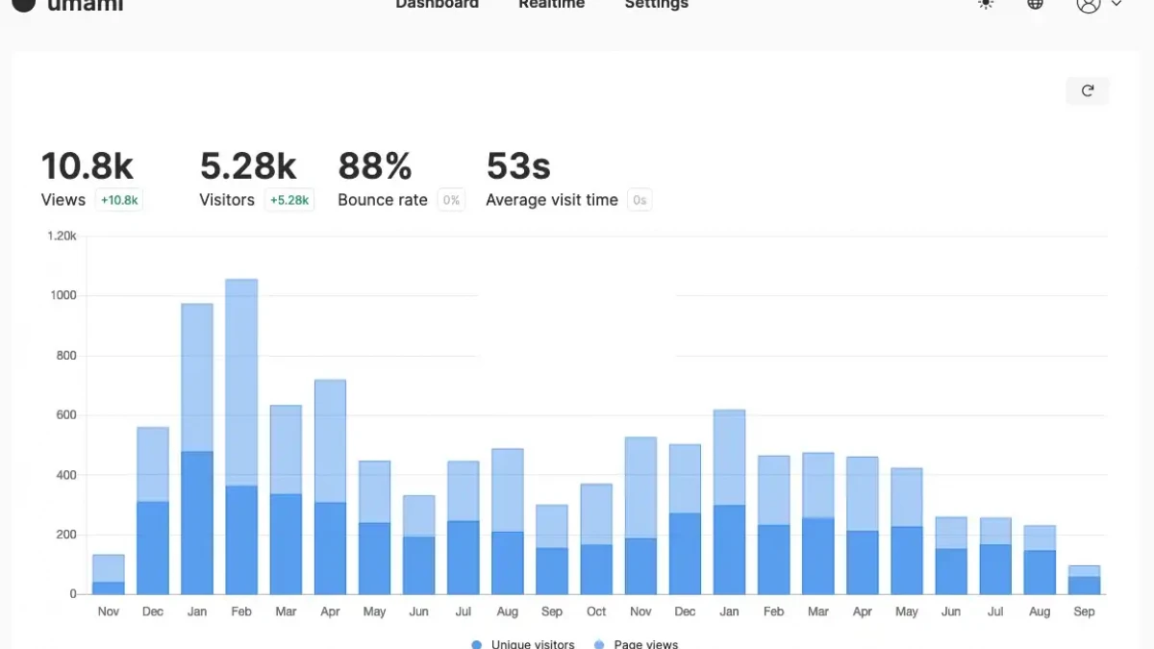The height and width of the screenshot is (649, 1154).
Task: Click the 5.28k Visitors metric
Action: tap(248, 166)
